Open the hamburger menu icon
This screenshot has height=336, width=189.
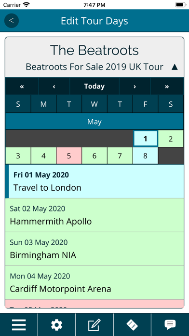pos(19,324)
